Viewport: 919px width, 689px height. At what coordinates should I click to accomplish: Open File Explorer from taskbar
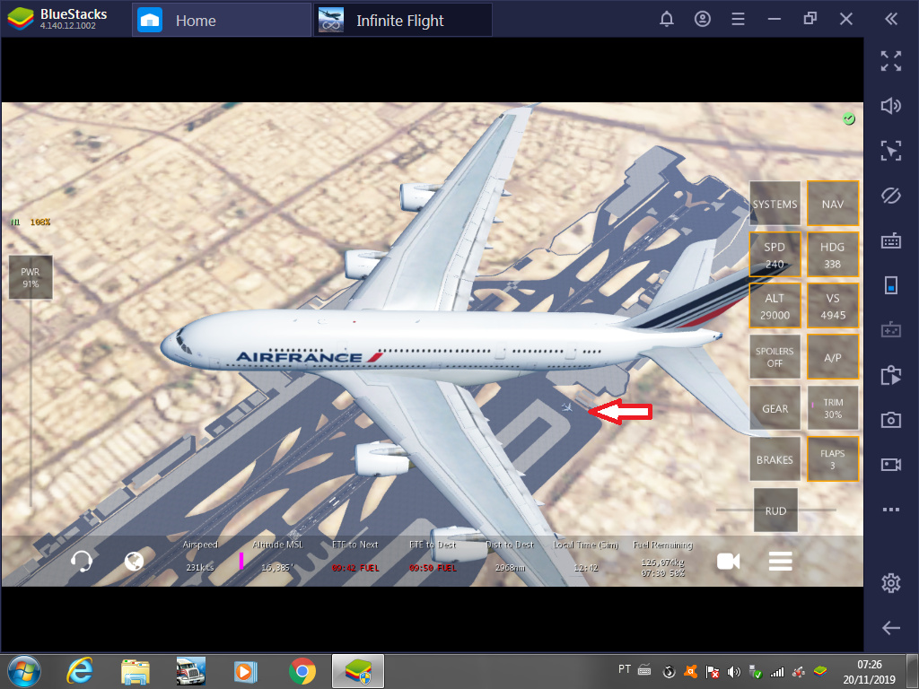136,671
